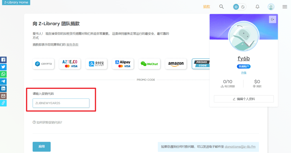This screenshot has width=291, height=153.
Task: Open the fy6b username link
Action: pos(244,58)
